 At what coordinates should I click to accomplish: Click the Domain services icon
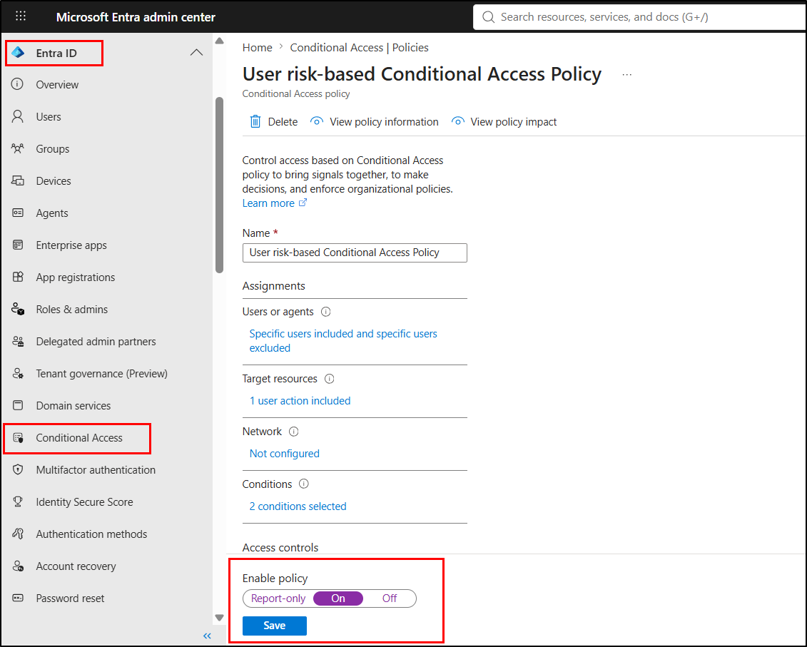click(18, 406)
